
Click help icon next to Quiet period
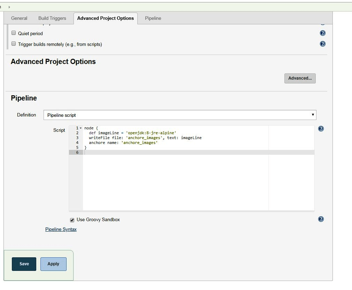coord(322,33)
